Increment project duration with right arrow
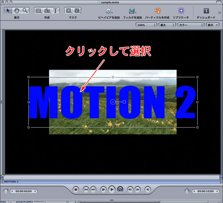This screenshot has height=203, width=223. tap(217, 191)
